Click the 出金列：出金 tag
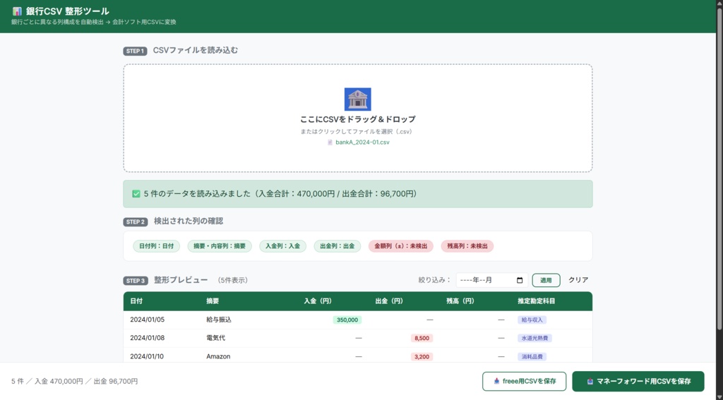The width and height of the screenshot is (723, 400). [337, 246]
